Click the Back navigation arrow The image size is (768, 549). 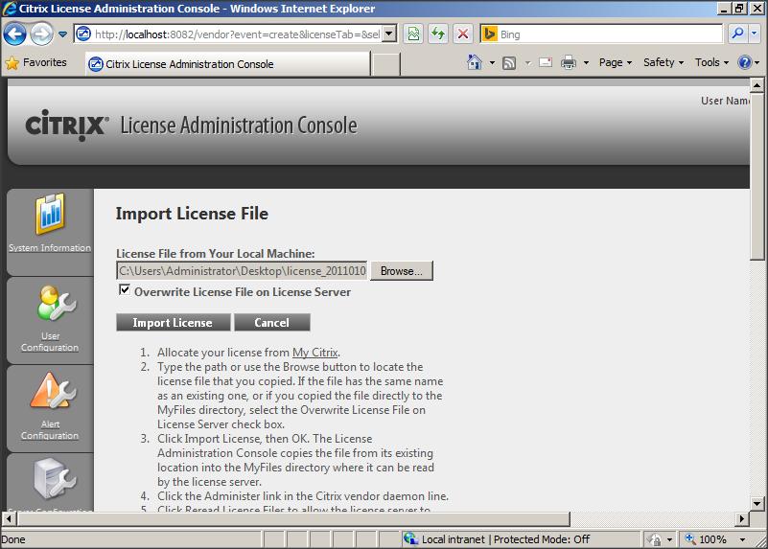click(x=15, y=34)
